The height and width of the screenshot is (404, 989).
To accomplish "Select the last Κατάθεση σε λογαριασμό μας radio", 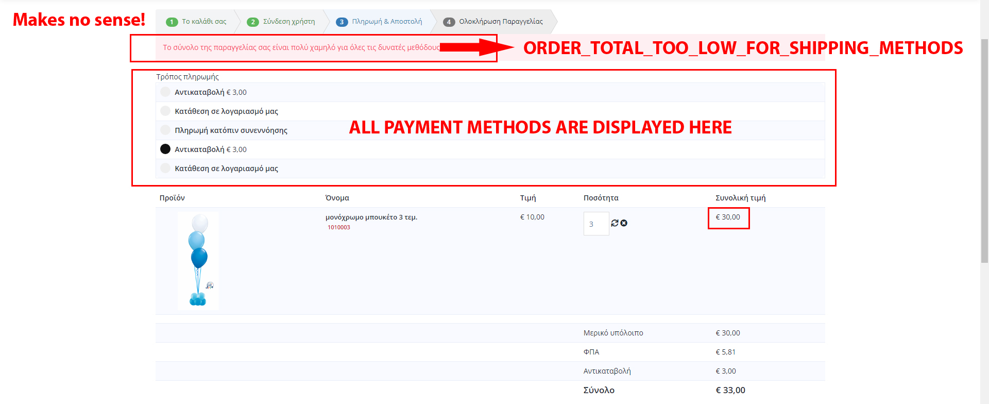I will click(x=165, y=168).
